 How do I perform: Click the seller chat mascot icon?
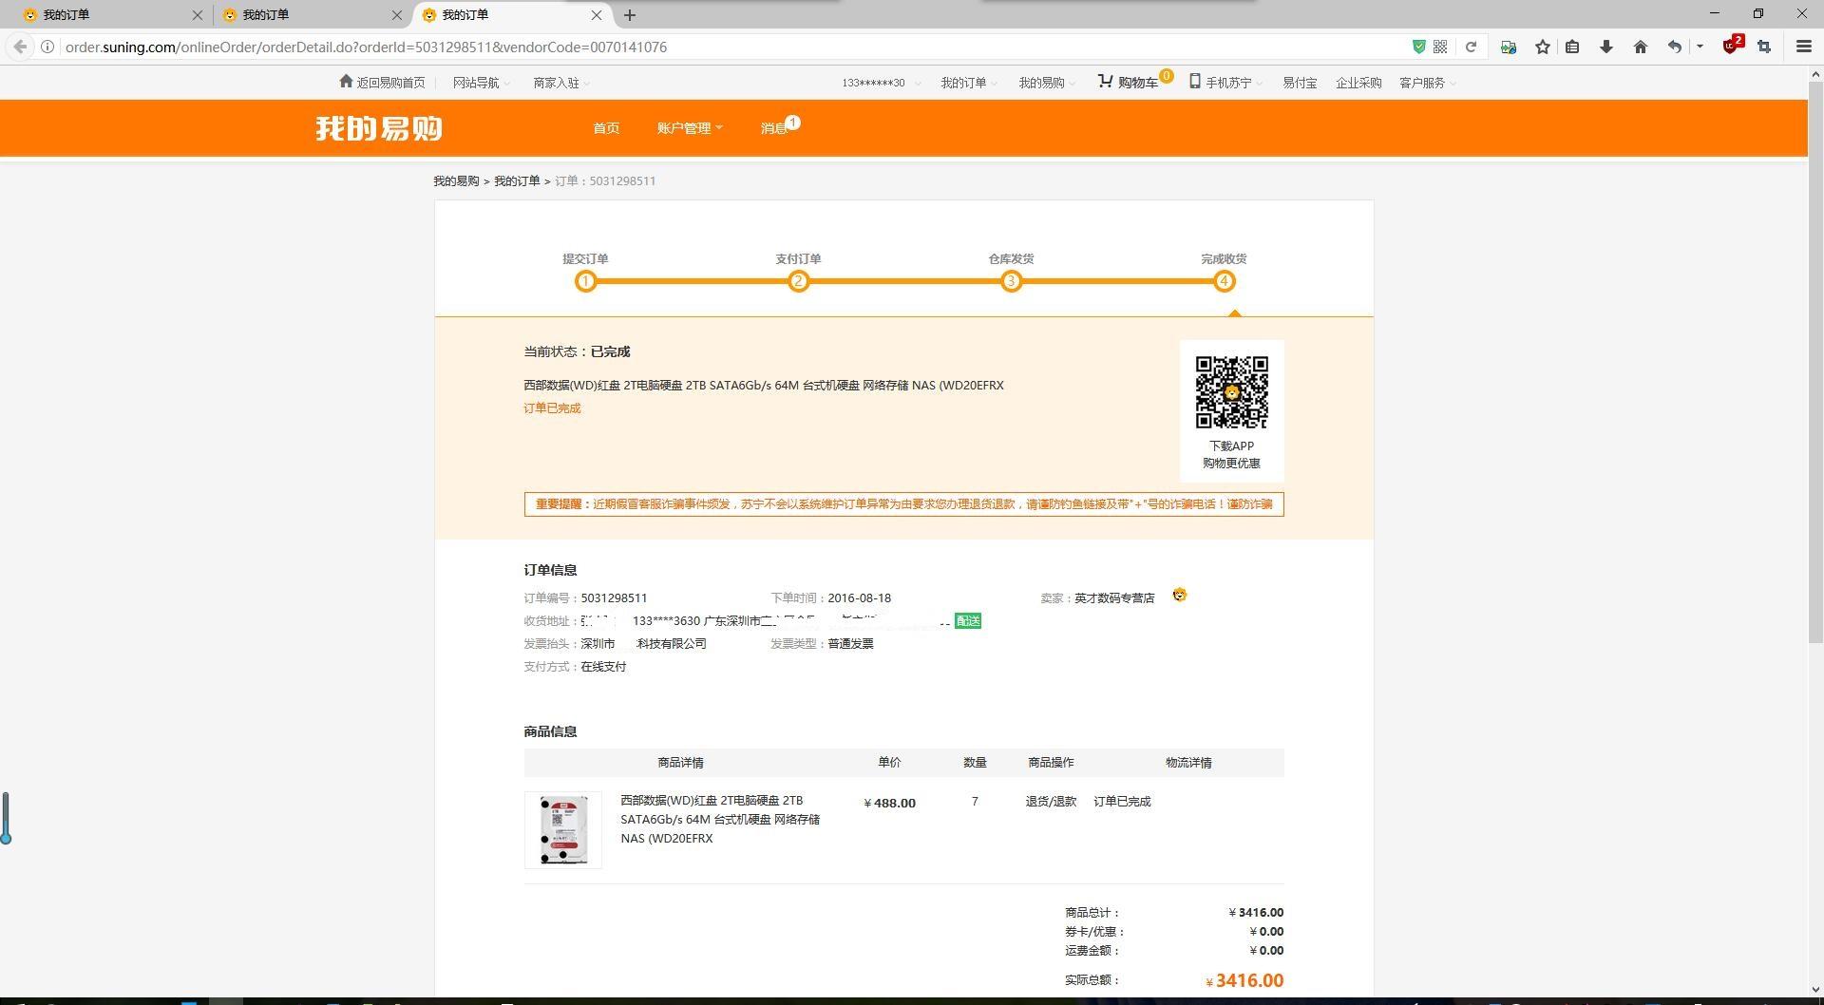coord(1179,596)
